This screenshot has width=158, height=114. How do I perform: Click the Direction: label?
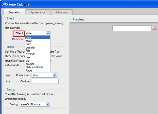pos(18,39)
